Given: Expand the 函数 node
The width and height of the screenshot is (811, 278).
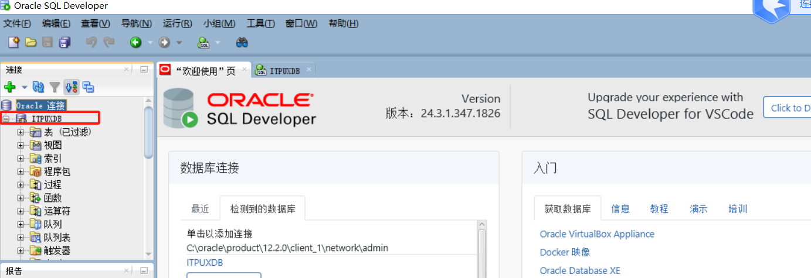Looking at the screenshot, I should (21, 198).
